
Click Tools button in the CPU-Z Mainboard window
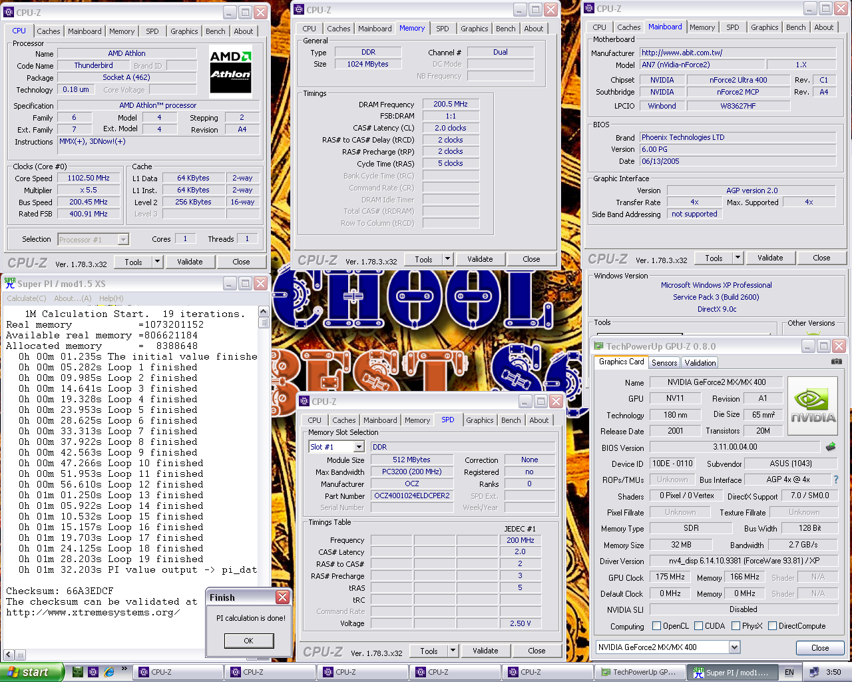[714, 258]
